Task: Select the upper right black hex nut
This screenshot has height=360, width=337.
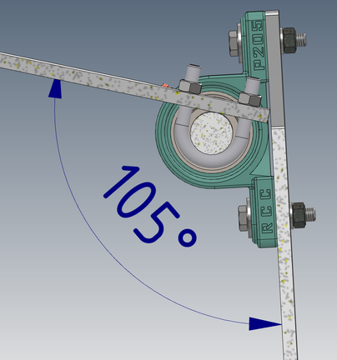Action: pyautogui.click(x=289, y=40)
